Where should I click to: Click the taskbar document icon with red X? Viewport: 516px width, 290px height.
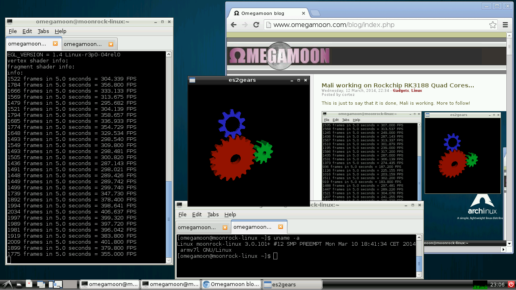pyautogui.click(x=29, y=284)
